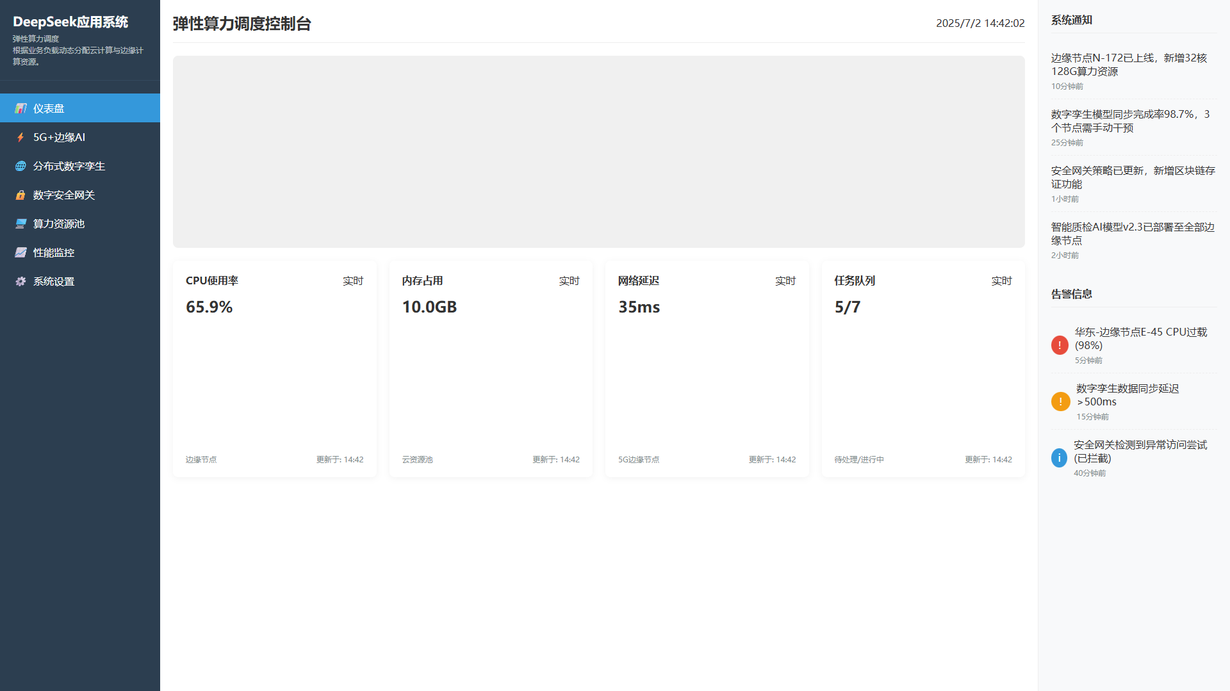
Task: Click the dashboard icon beside 仪表盘
Action: tap(20, 108)
